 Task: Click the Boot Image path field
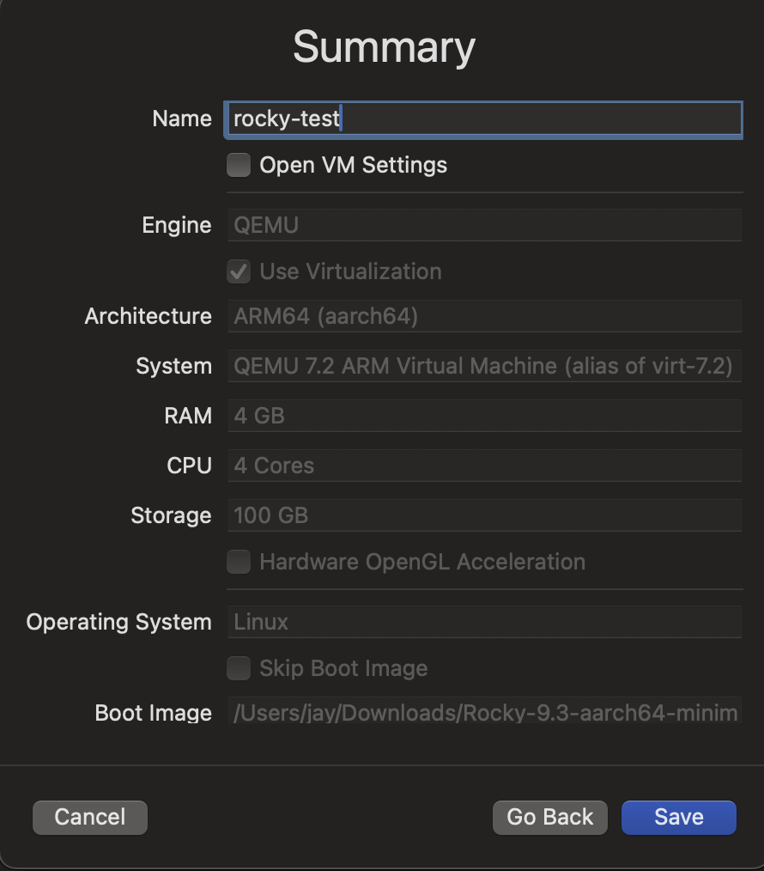tap(483, 713)
